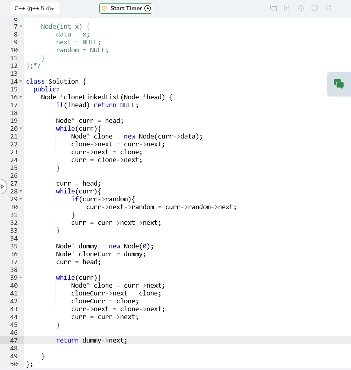Open editor settings gear icon

301,8
